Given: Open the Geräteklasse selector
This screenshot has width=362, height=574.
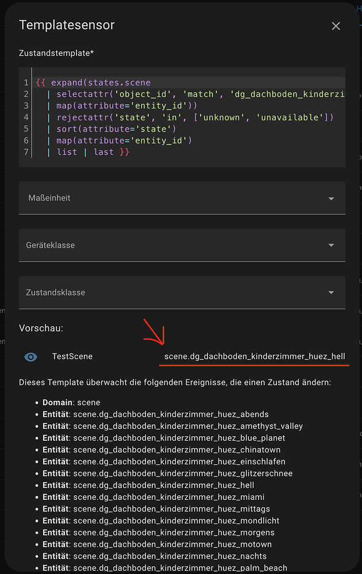Looking at the screenshot, I should pos(172,245).
